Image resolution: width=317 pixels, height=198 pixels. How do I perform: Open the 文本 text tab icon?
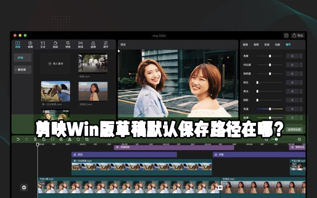tap(43, 43)
